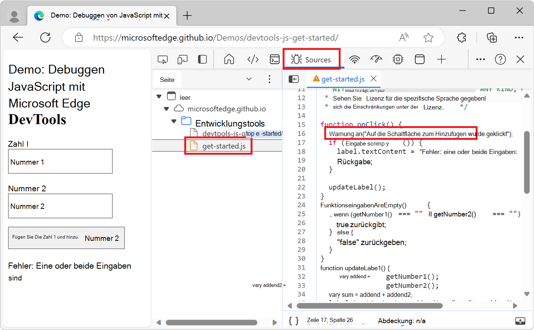The image size is (534, 330).
Task: Toggle inspect element mode
Action: [x=163, y=59]
